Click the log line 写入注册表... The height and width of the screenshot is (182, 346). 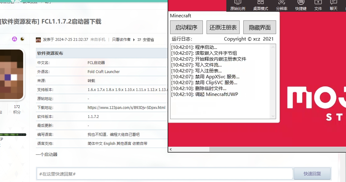pos(196,71)
